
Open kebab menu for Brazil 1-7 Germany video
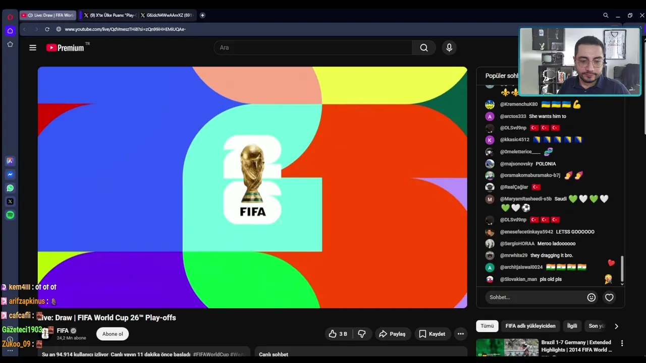622,343
